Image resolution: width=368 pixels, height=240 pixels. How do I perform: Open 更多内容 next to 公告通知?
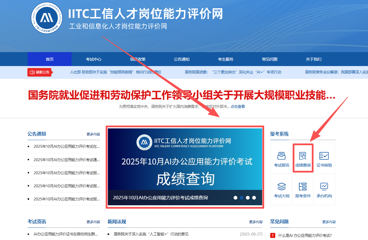pyautogui.click(x=94, y=134)
